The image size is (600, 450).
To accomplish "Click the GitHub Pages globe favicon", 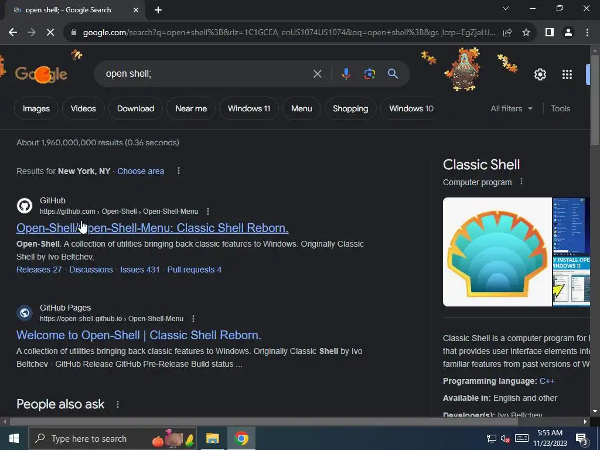I will pyautogui.click(x=25, y=313).
